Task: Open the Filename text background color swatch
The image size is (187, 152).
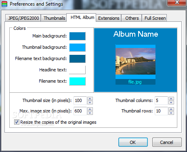Action: tap(78, 59)
